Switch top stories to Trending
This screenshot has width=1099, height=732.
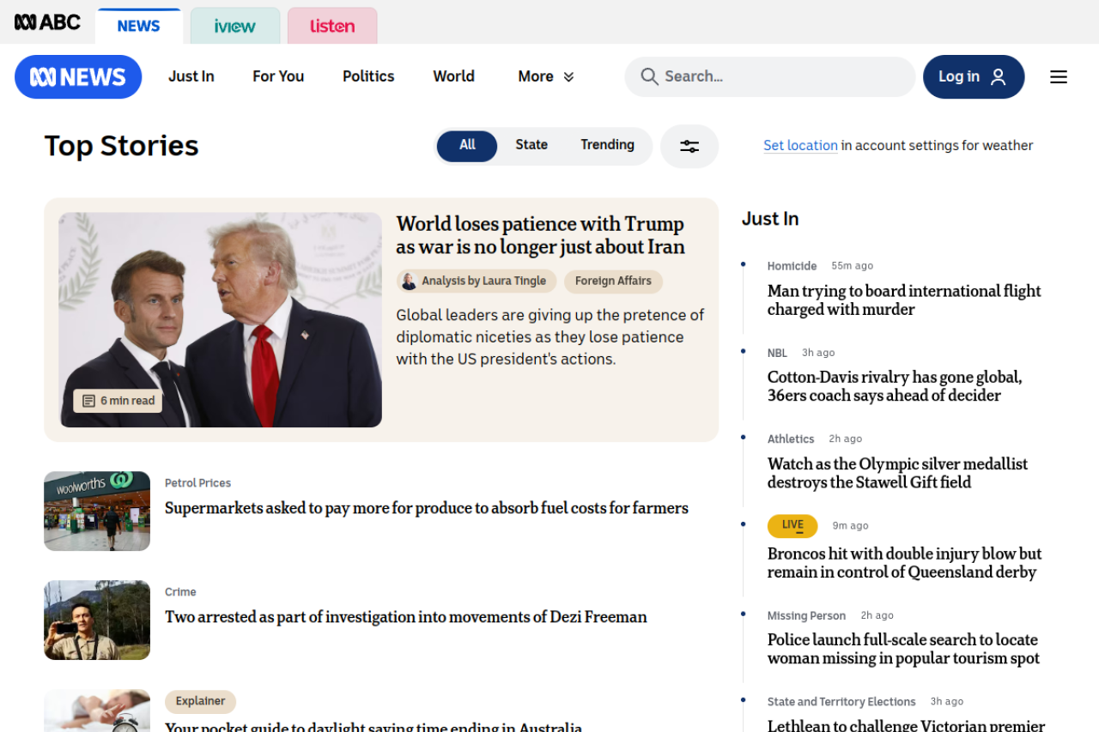[x=607, y=146]
